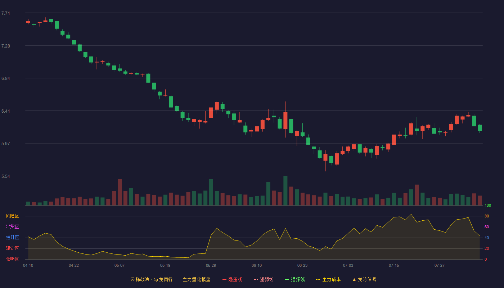The image size is (504, 288).
Task: Click the 出货区 zone label
Action: pyautogui.click(x=12, y=227)
